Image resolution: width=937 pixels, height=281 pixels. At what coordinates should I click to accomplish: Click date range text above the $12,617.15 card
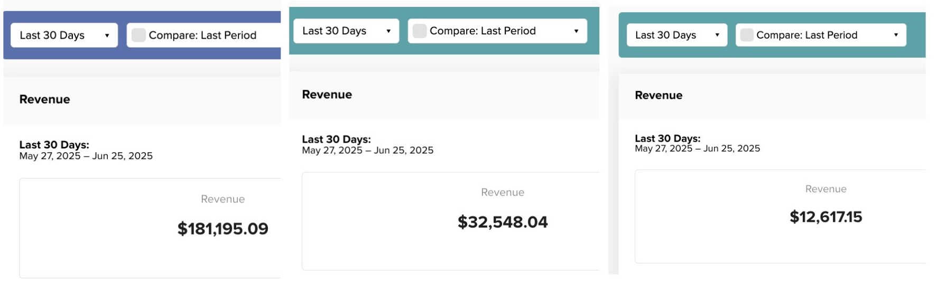point(697,148)
